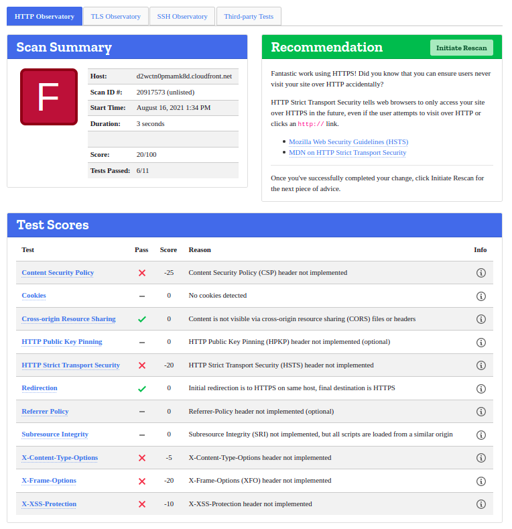Click green check mark on Redirection row
This screenshot has width=512, height=529.
click(142, 389)
